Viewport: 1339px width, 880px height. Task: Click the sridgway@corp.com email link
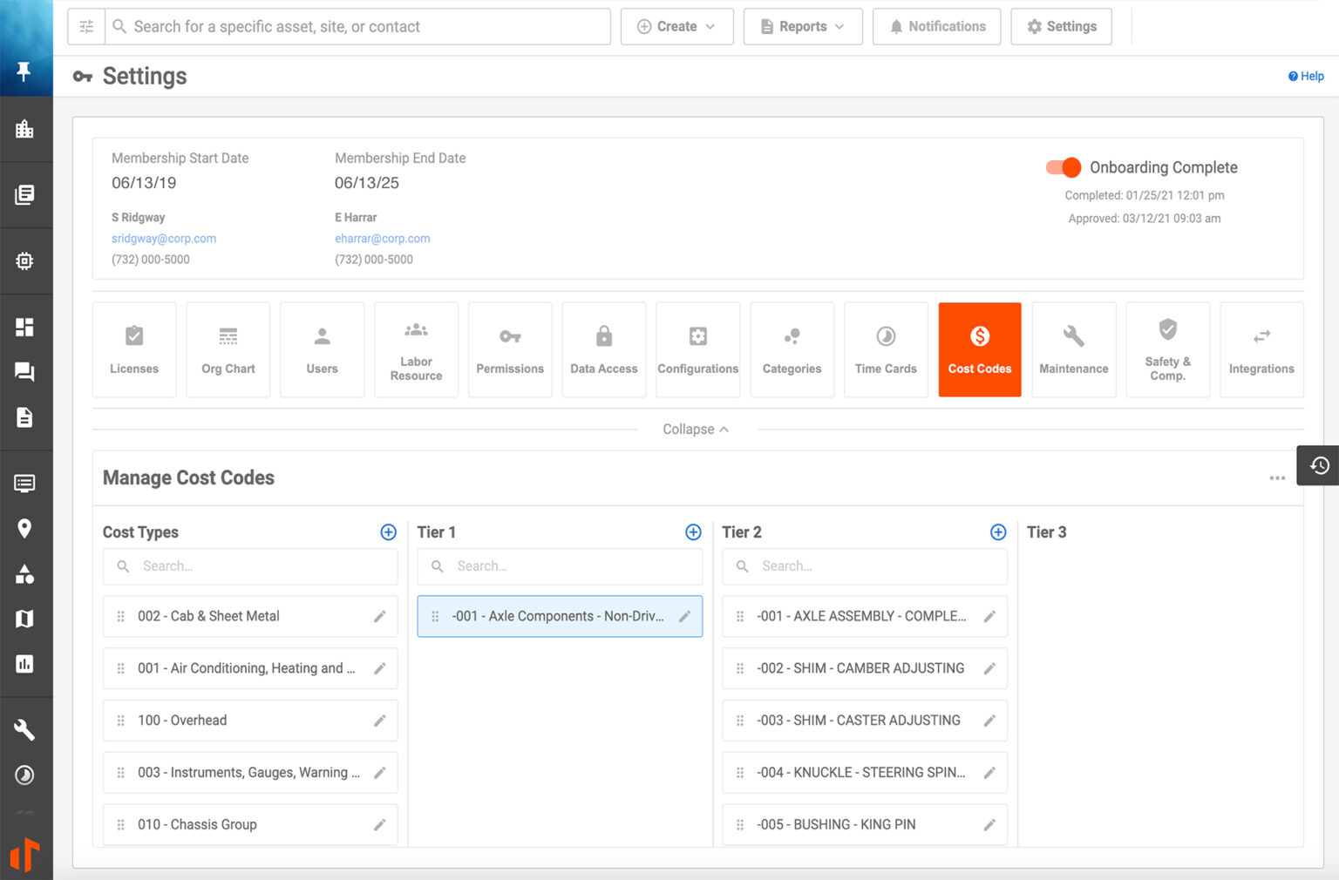click(164, 239)
